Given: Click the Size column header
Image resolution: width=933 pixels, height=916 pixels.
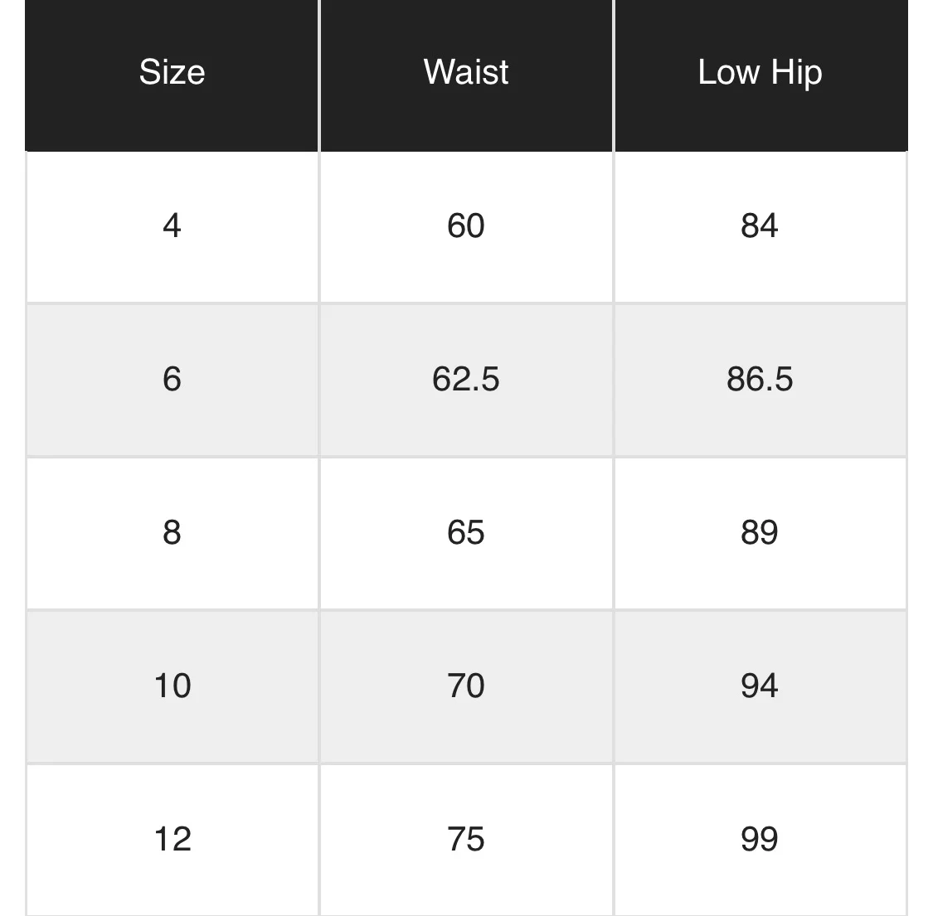Looking at the screenshot, I should click(x=172, y=73).
